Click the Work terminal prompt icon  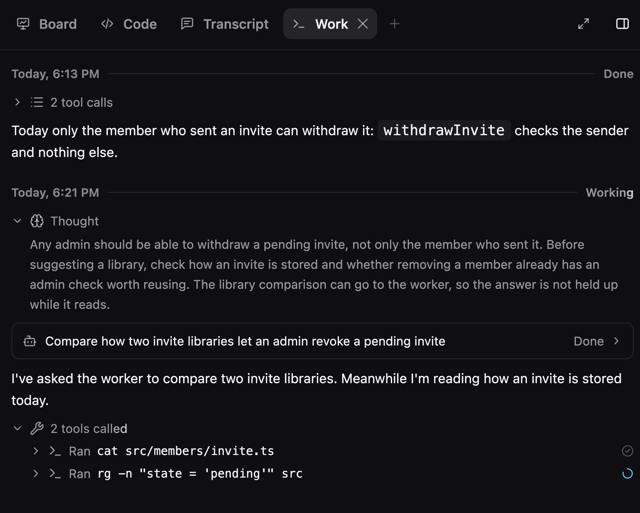(299, 24)
